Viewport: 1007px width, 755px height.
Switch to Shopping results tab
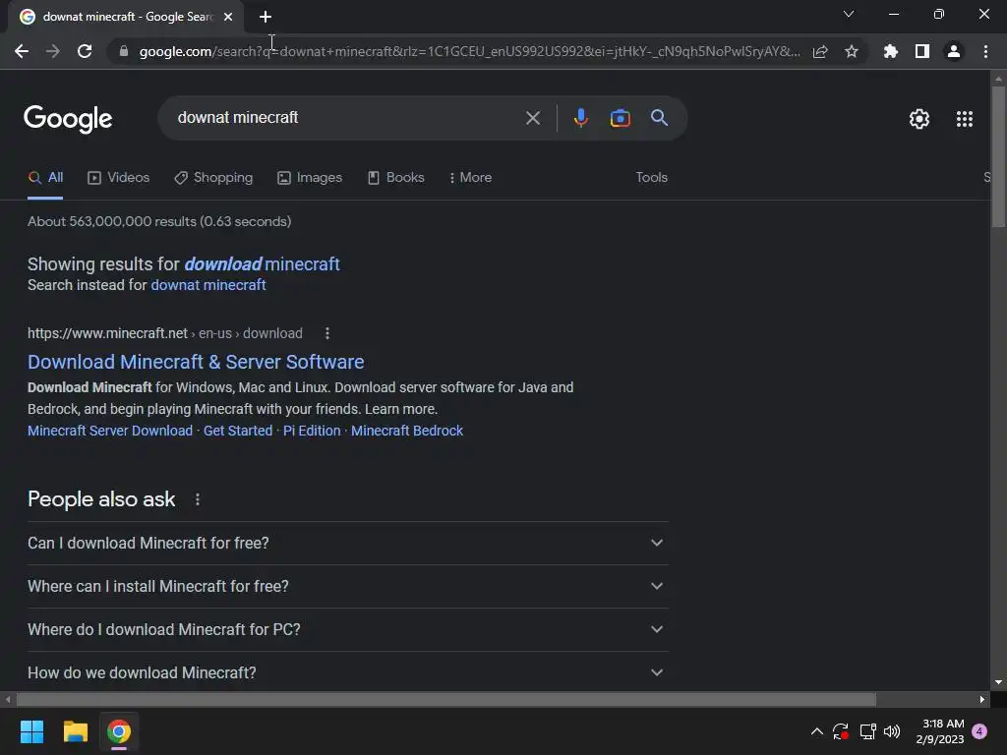(213, 178)
